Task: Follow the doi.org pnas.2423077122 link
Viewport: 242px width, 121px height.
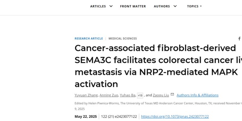Action: 175,116
